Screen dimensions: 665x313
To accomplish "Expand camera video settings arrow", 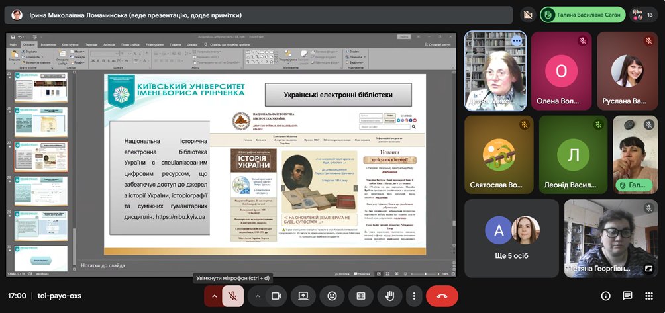I will tap(258, 296).
